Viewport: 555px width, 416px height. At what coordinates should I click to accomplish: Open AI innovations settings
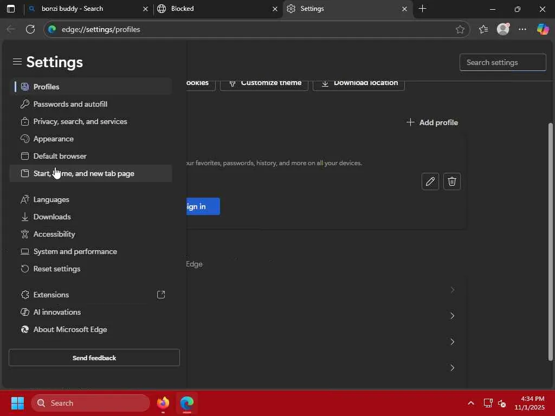[x=91, y=312]
